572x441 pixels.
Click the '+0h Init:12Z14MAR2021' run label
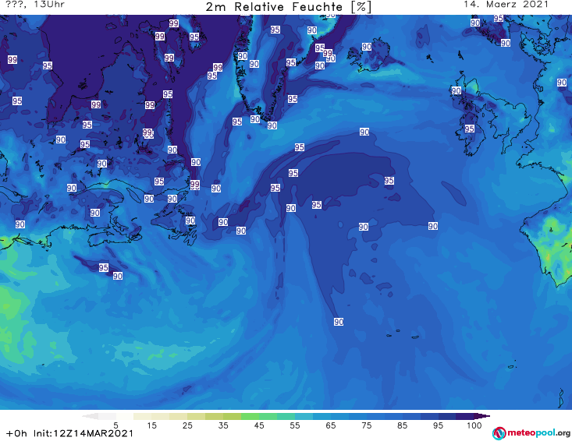click(69, 433)
